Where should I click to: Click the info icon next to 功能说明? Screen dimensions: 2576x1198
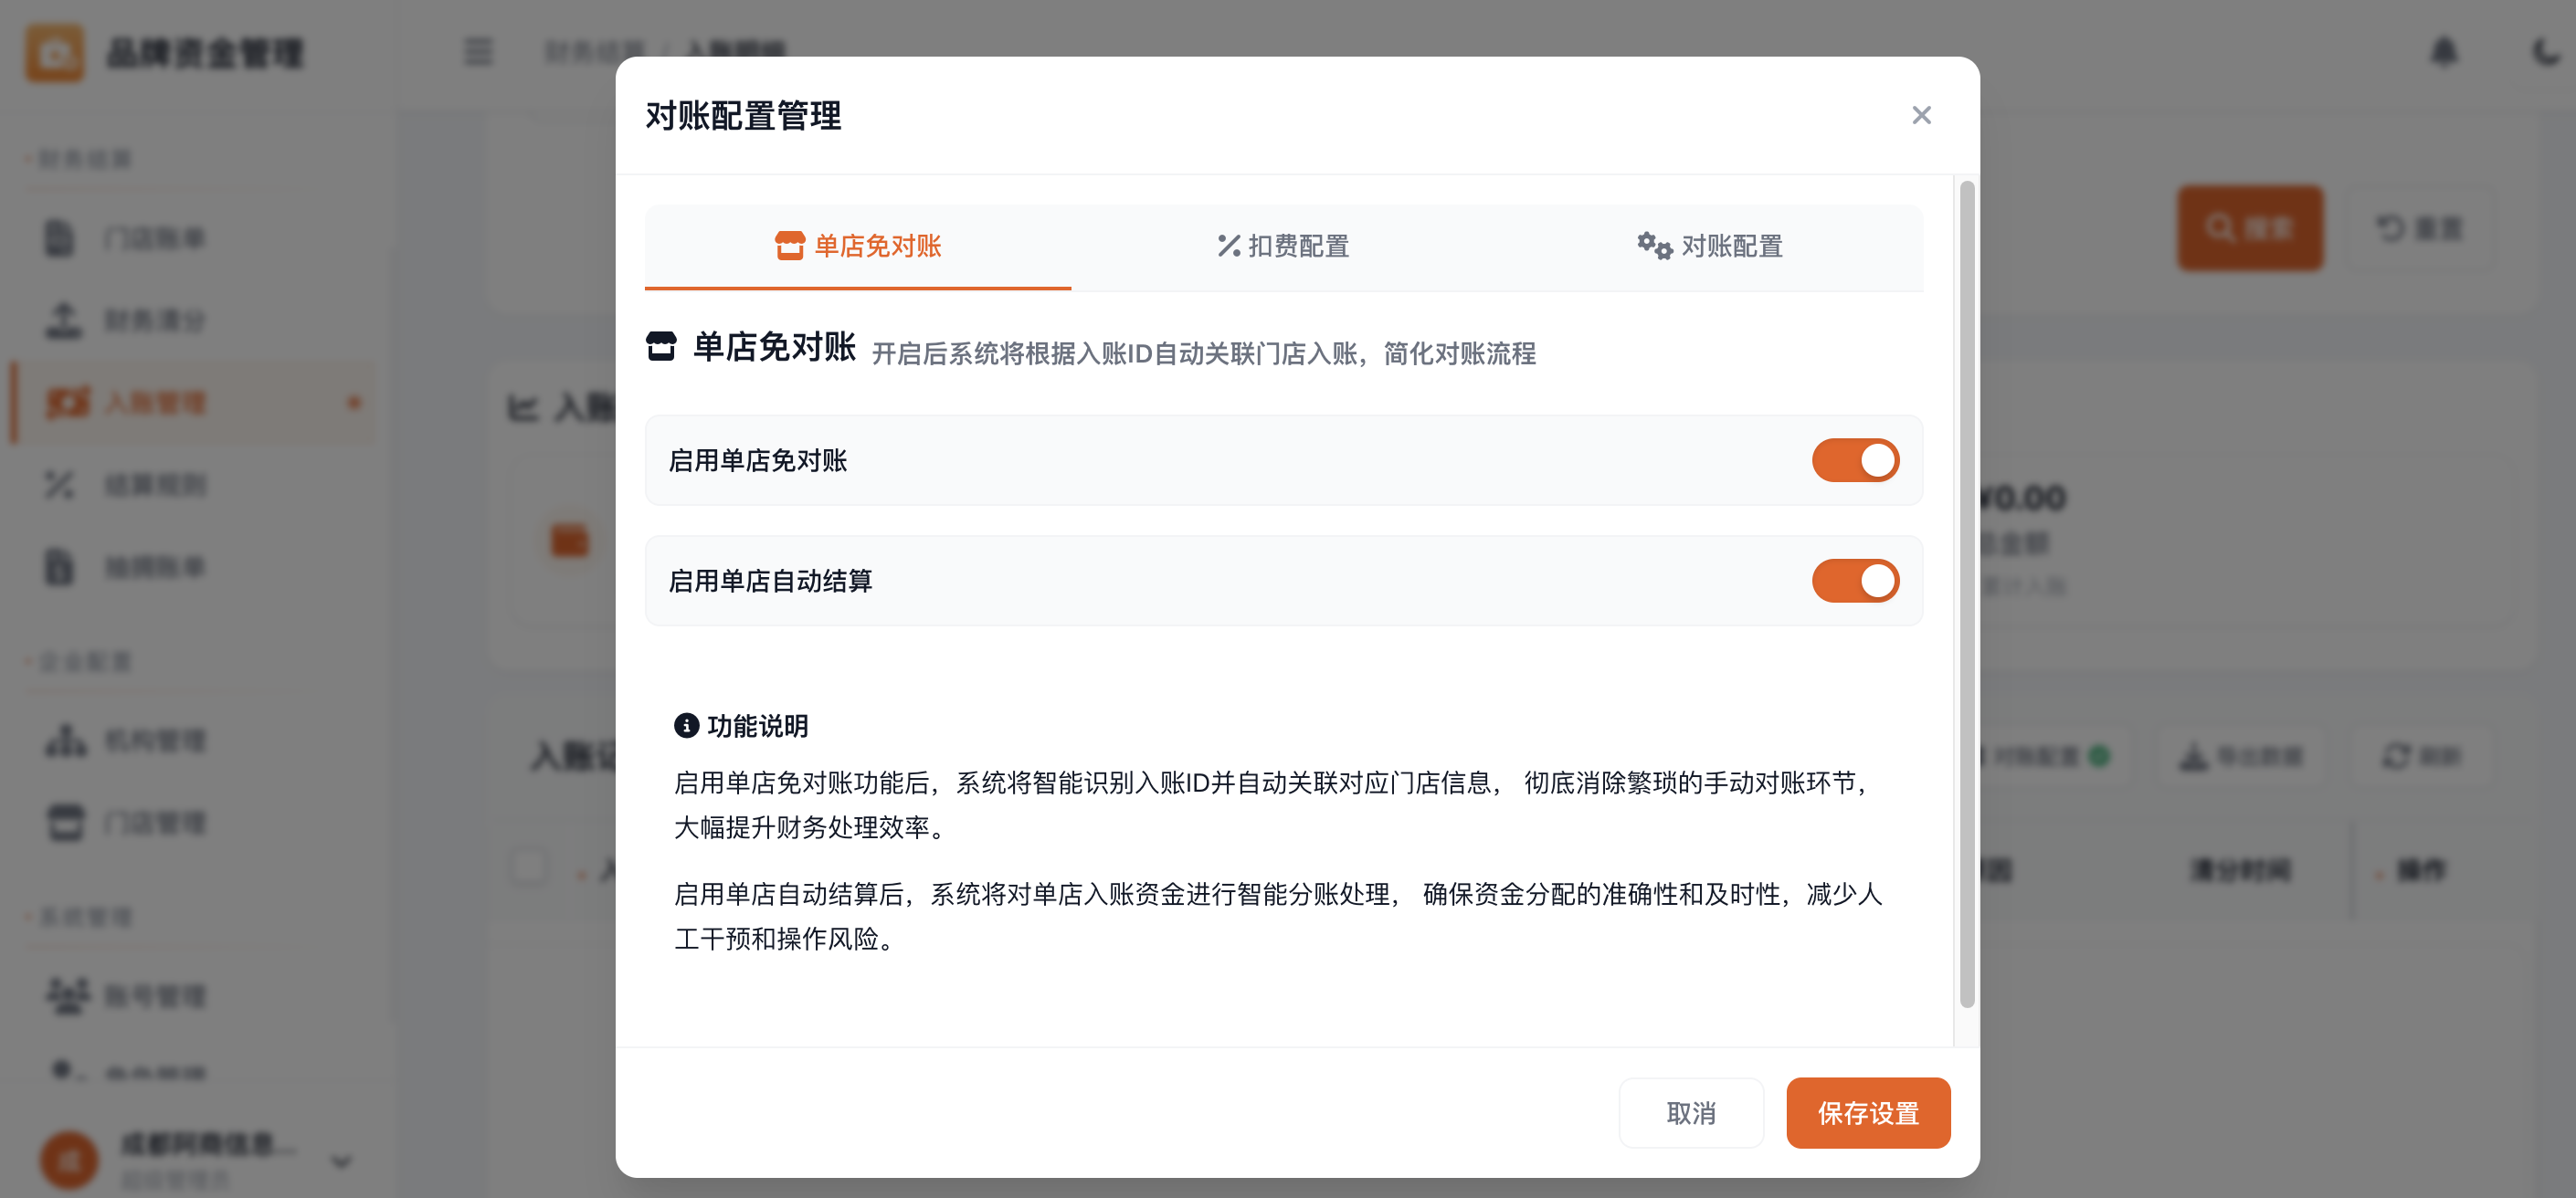click(x=686, y=725)
